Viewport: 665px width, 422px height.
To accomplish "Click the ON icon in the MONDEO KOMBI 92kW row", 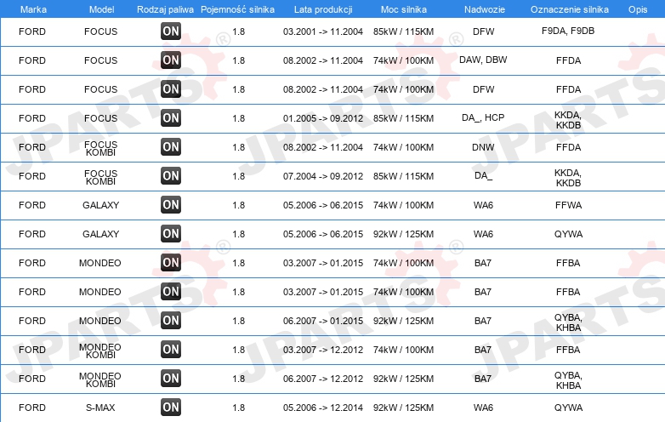I will 171,378.
